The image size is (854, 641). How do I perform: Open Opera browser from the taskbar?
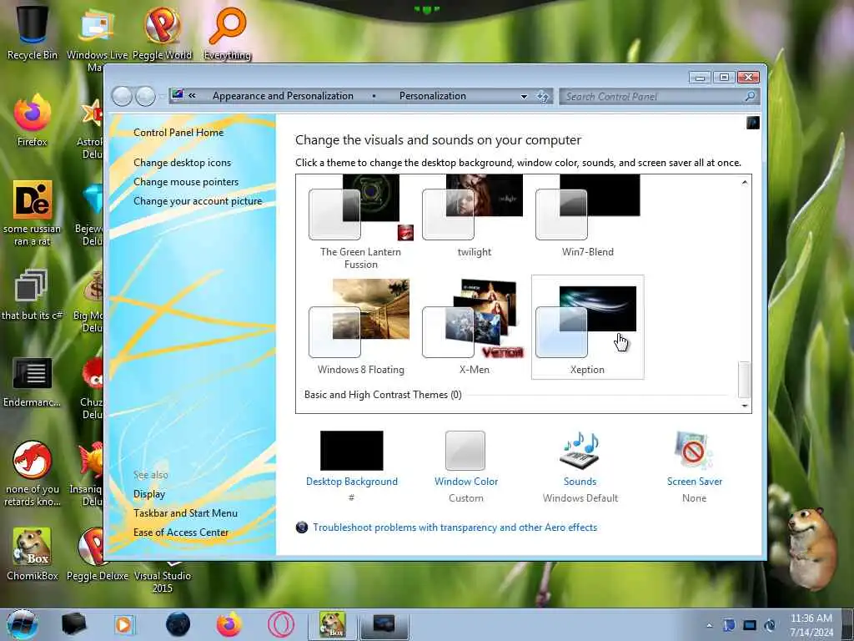(281, 624)
